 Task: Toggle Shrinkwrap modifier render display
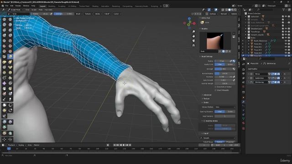[x=278, y=82]
